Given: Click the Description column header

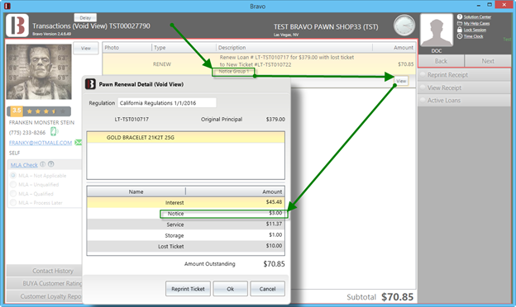Looking at the screenshot, I should click(x=294, y=48).
